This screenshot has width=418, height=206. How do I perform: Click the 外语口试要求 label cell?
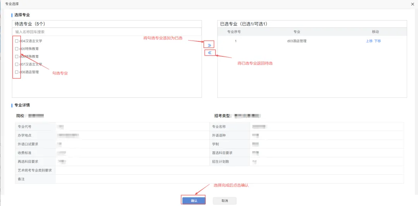pyautogui.click(x=35, y=144)
